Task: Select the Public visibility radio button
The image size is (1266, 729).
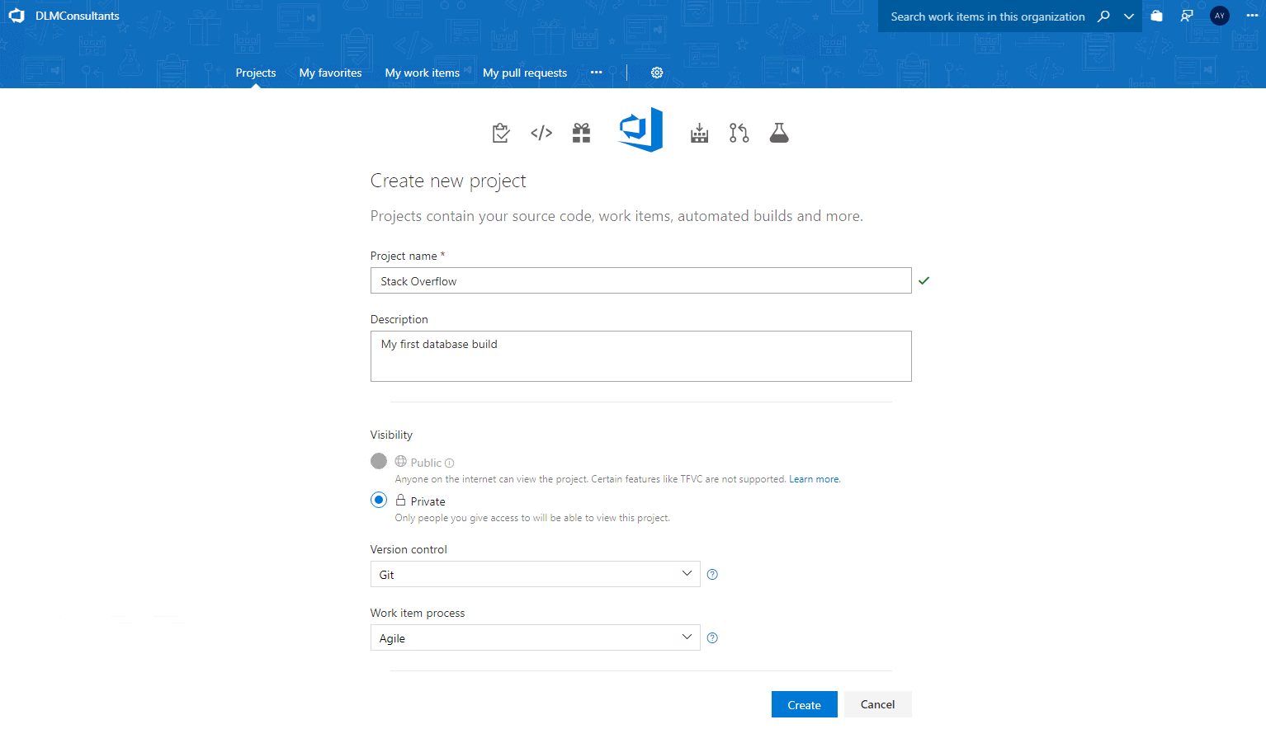Action: click(379, 461)
